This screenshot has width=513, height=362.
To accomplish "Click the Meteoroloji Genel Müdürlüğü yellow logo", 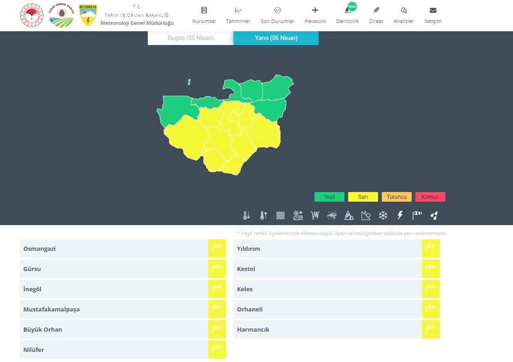I will pos(88,16).
